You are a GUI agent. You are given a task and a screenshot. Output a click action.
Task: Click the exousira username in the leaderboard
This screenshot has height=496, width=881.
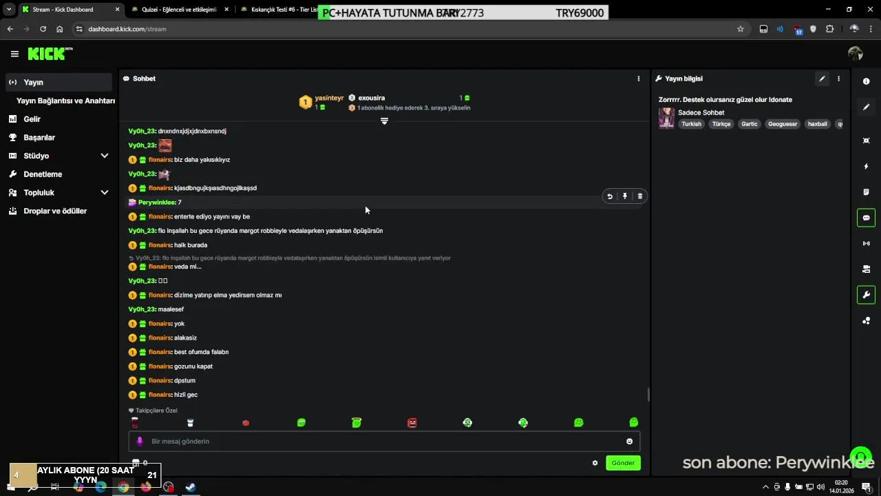[x=372, y=98]
